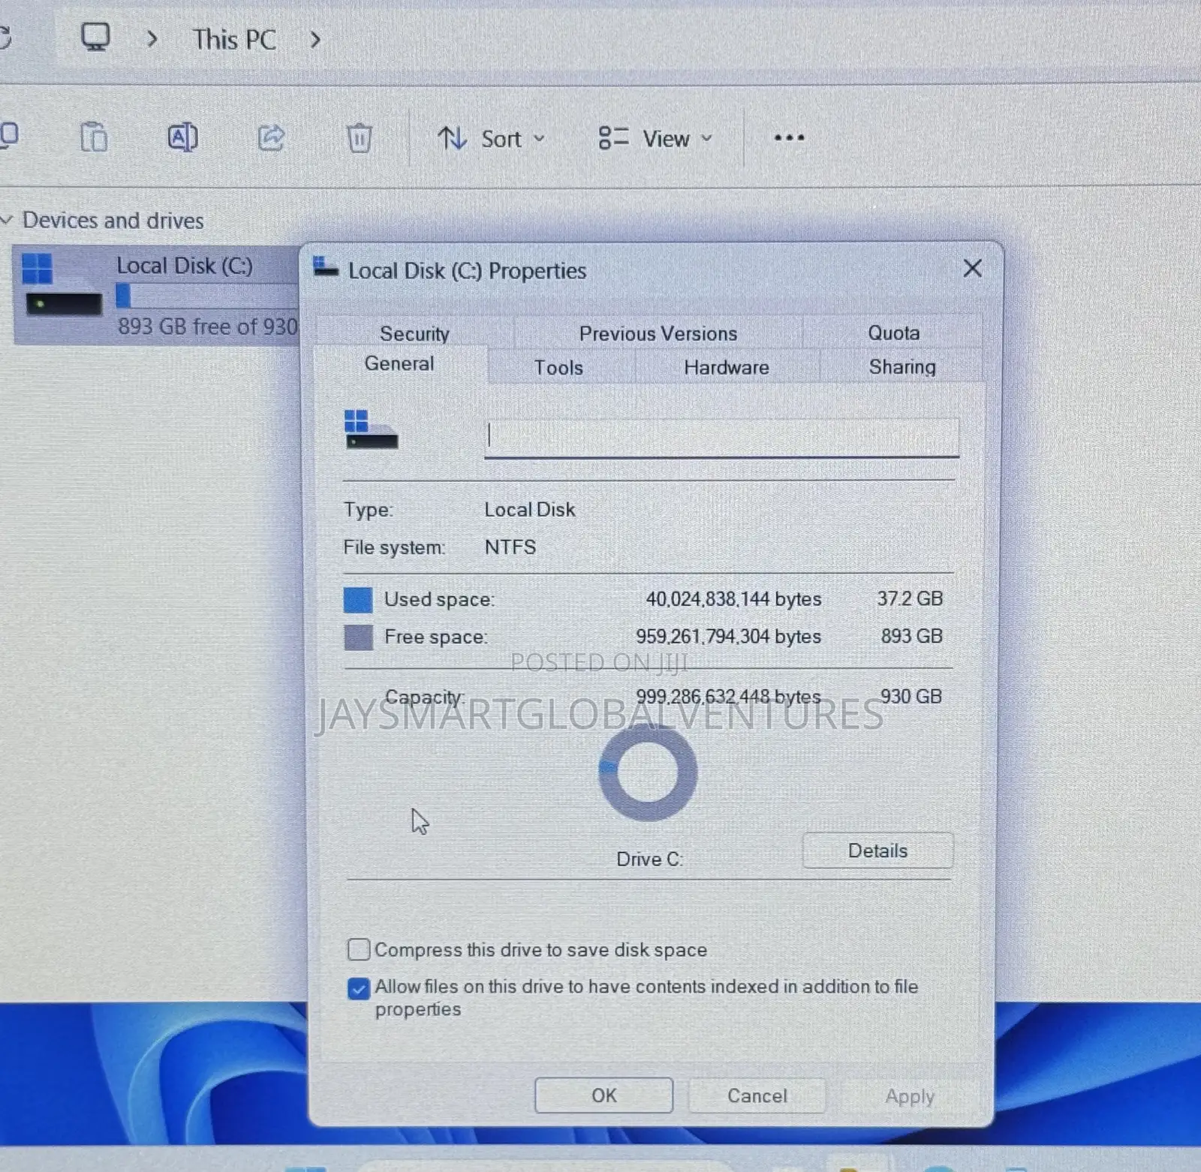The height and width of the screenshot is (1172, 1201).
Task: Click the drive icon beside the name field
Action: point(371,429)
